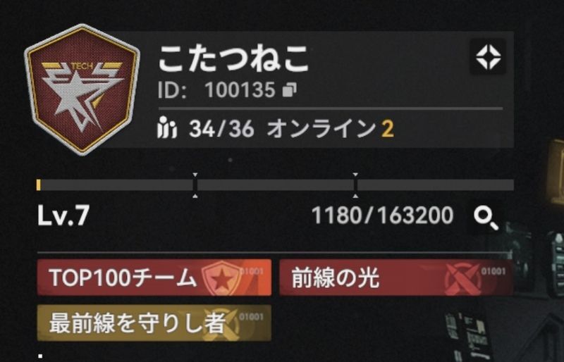This screenshot has width=564, height=362.
Task: Click the オンライン 2 online indicator
Action: [330, 128]
